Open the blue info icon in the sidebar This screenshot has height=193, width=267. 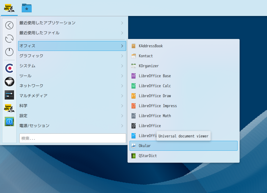(x=9, y=121)
